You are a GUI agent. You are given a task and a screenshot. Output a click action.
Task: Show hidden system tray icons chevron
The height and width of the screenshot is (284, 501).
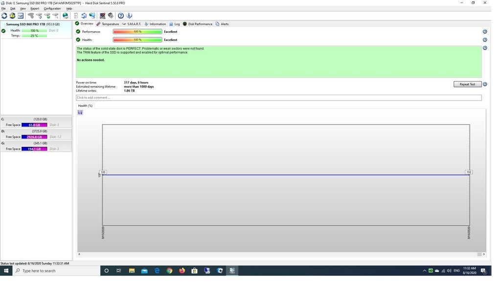(424, 271)
